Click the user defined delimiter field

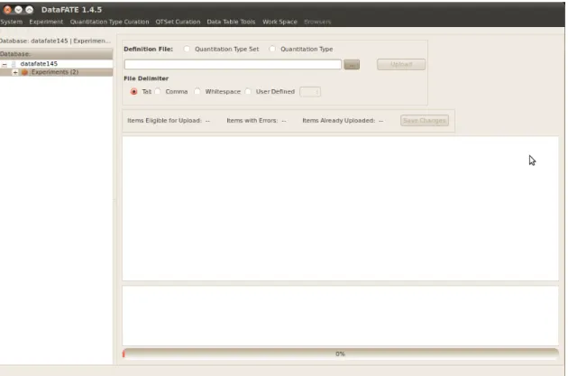click(x=310, y=92)
